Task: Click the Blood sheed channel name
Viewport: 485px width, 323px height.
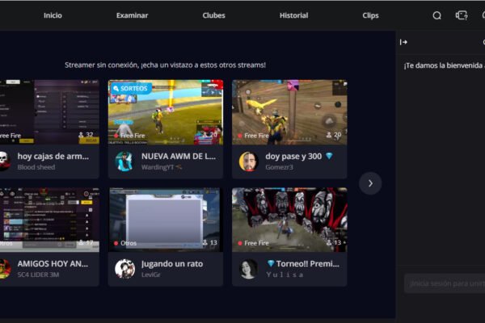Action: coord(36,167)
